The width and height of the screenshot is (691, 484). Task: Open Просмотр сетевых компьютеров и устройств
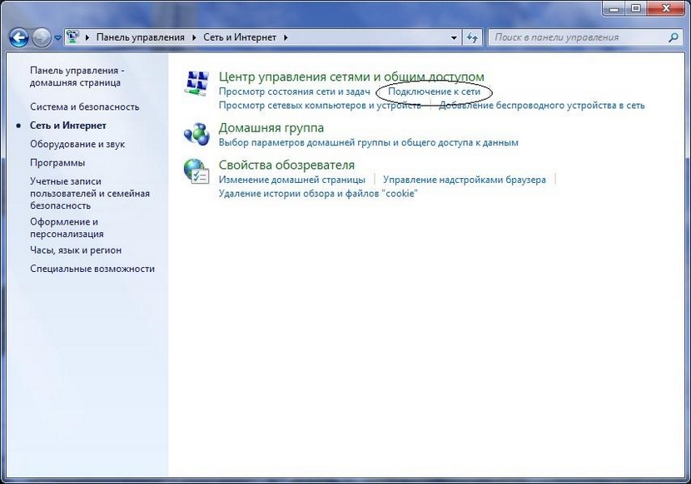(320, 106)
